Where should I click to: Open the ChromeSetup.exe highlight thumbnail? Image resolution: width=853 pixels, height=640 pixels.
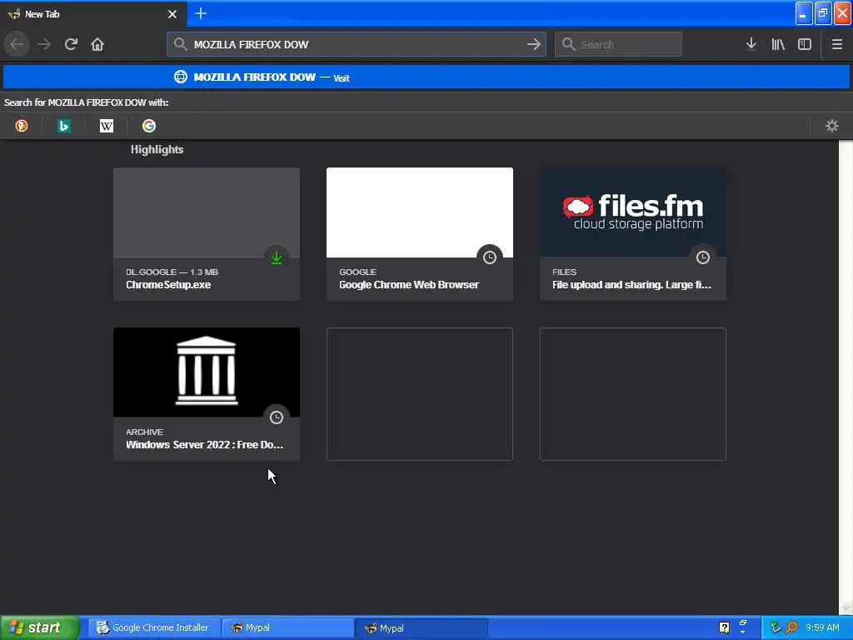pos(207,212)
